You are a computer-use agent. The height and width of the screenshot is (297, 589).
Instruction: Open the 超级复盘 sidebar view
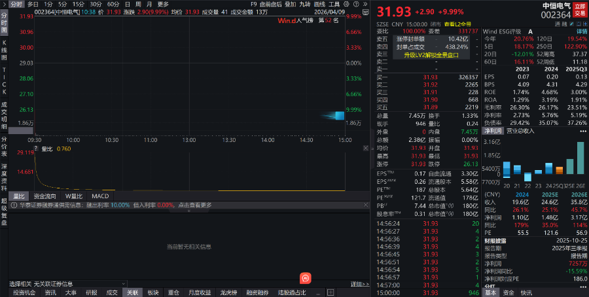pos(4,212)
